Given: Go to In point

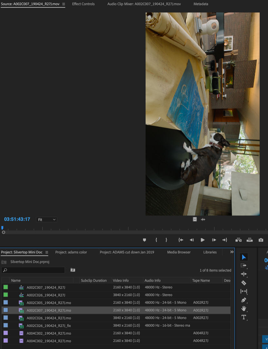Looking at the screenshot, I should pyautogui.click(x=181, y=240).
